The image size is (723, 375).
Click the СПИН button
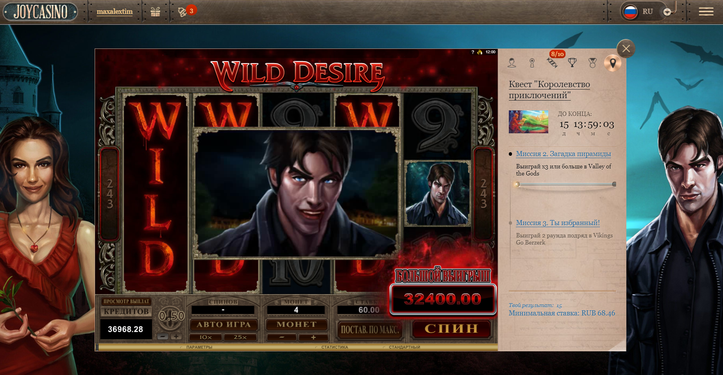coord(451,328)
